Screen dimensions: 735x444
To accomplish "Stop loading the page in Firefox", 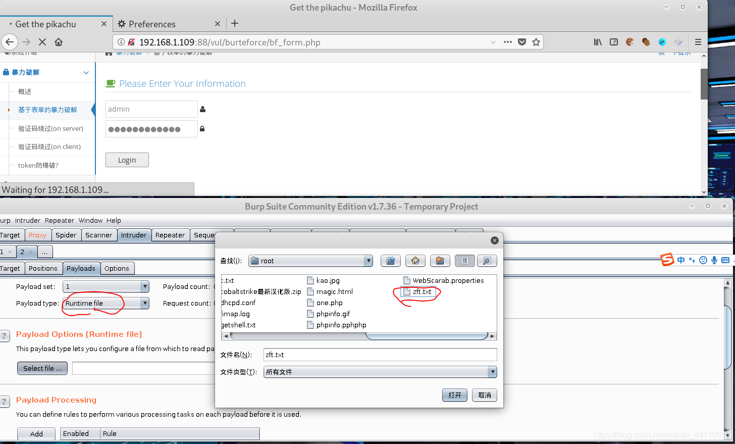I will (x=42, y=42).
